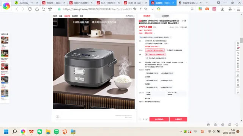Screen dimensions: 243x136
Task: Open the 大家评 reviews page tab
Action: [55, 16]
